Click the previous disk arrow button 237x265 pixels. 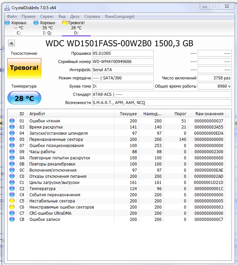click(11, 43)
